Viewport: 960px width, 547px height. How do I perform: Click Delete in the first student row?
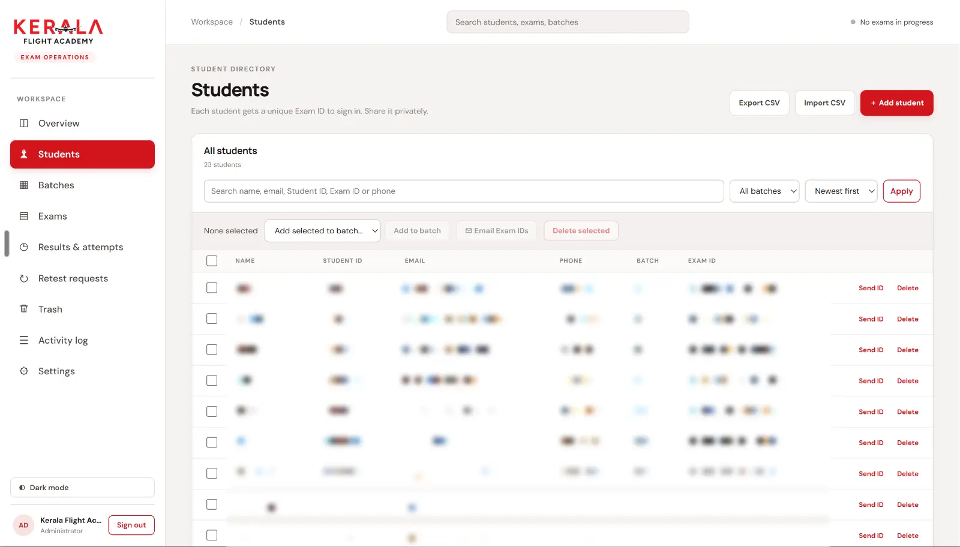pyautogui.click(x=907, y=288)
